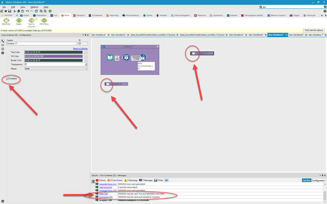Toggle the Disabled checkbox
Image resolution: width=327 pixels, height=204 pixels.
click(x=8, y=79)
